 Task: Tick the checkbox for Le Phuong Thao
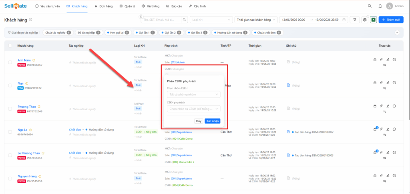click(x=10, y=155)
